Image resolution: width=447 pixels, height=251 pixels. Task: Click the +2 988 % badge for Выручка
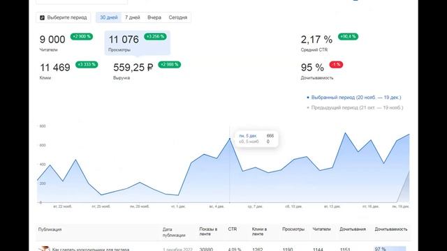[x=169, y=65]
